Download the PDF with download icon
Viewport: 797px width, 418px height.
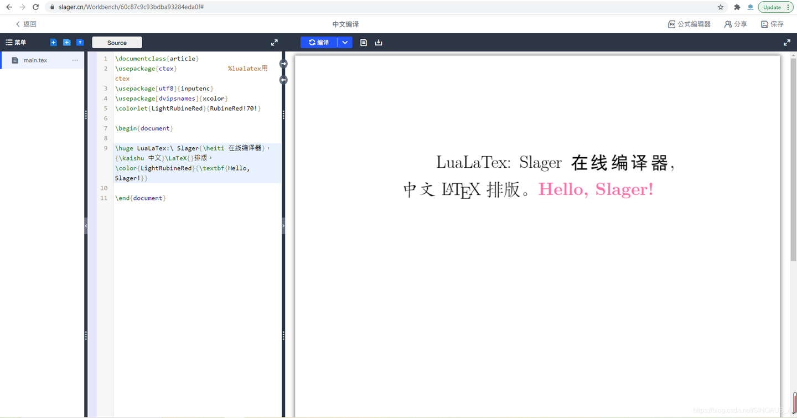tap(379, 42)
